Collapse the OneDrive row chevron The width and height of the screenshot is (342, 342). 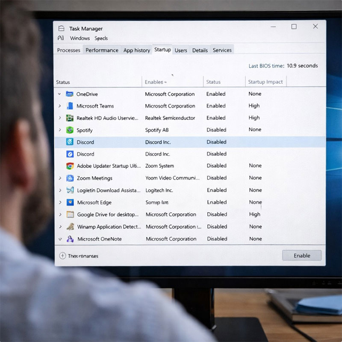pos(59,94)
